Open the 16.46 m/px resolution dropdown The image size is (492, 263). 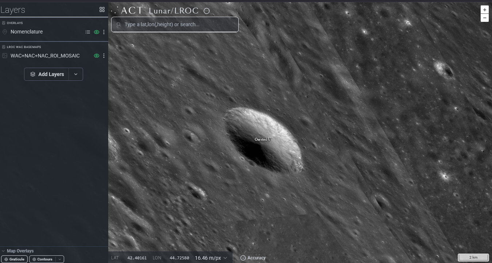pos(211,258)
